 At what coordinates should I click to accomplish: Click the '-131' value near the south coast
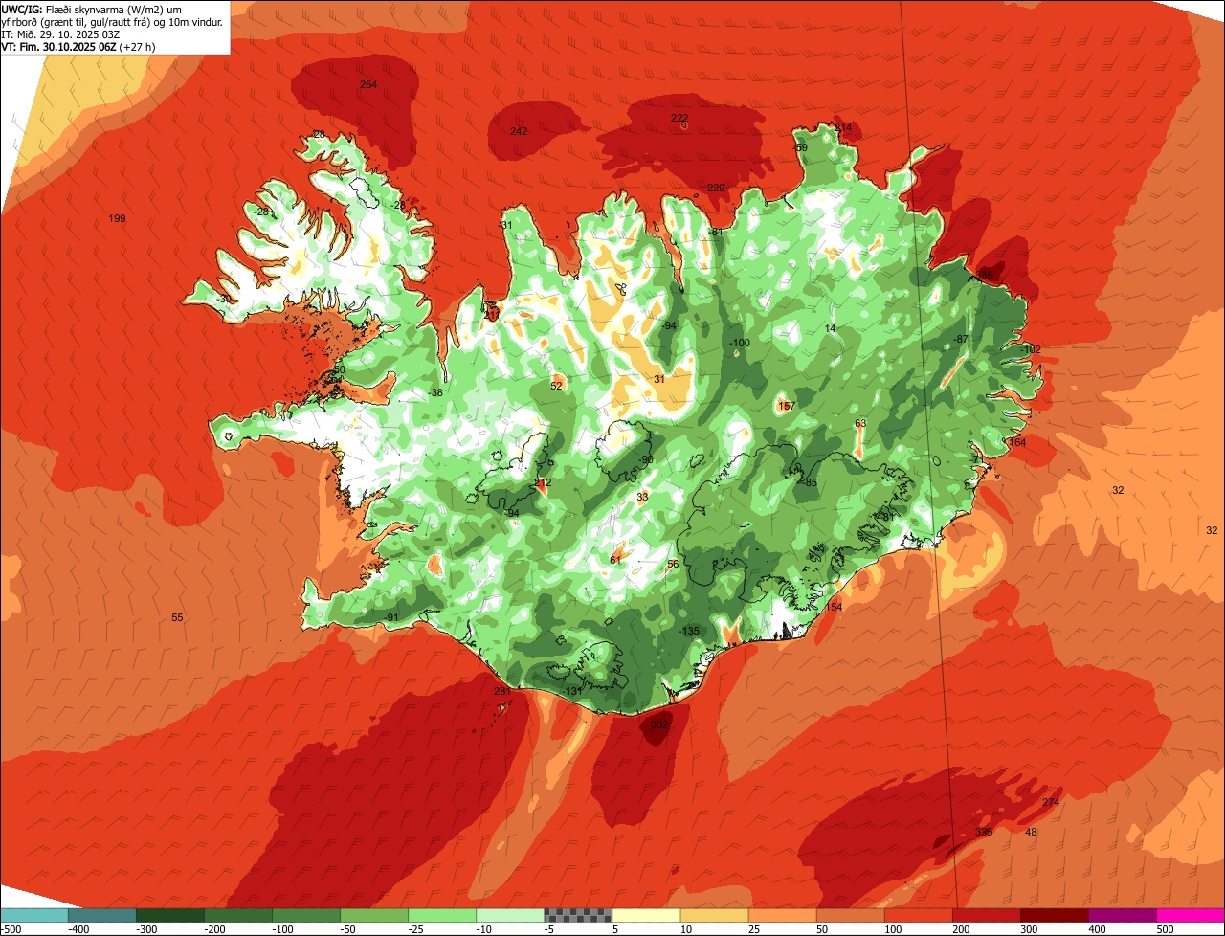pyautogui.click(x=573, y=691)
